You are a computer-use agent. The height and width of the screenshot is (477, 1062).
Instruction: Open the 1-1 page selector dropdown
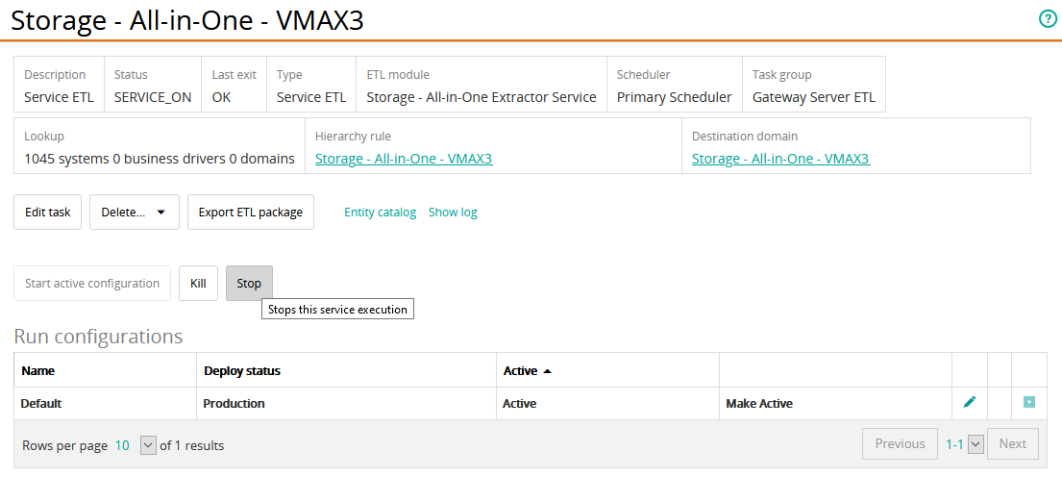point(976,443)
